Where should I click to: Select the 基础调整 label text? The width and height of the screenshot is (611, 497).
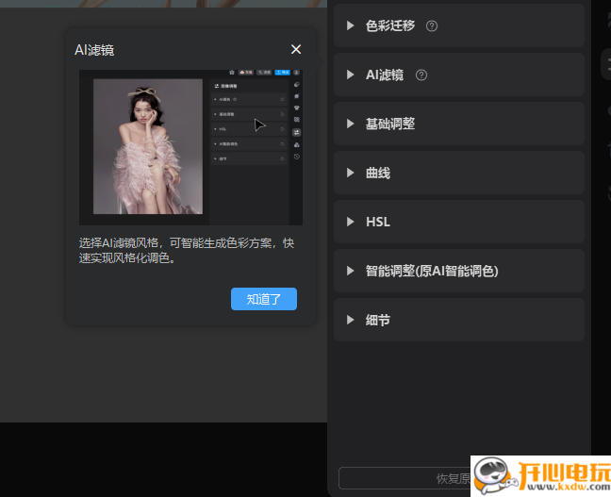390,124
